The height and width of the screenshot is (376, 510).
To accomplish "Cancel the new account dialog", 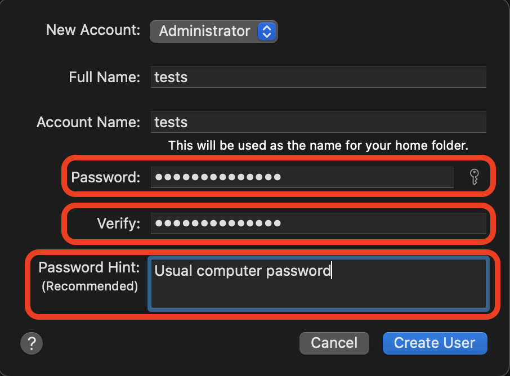I will pyautogui.click(x=334, y=343).
